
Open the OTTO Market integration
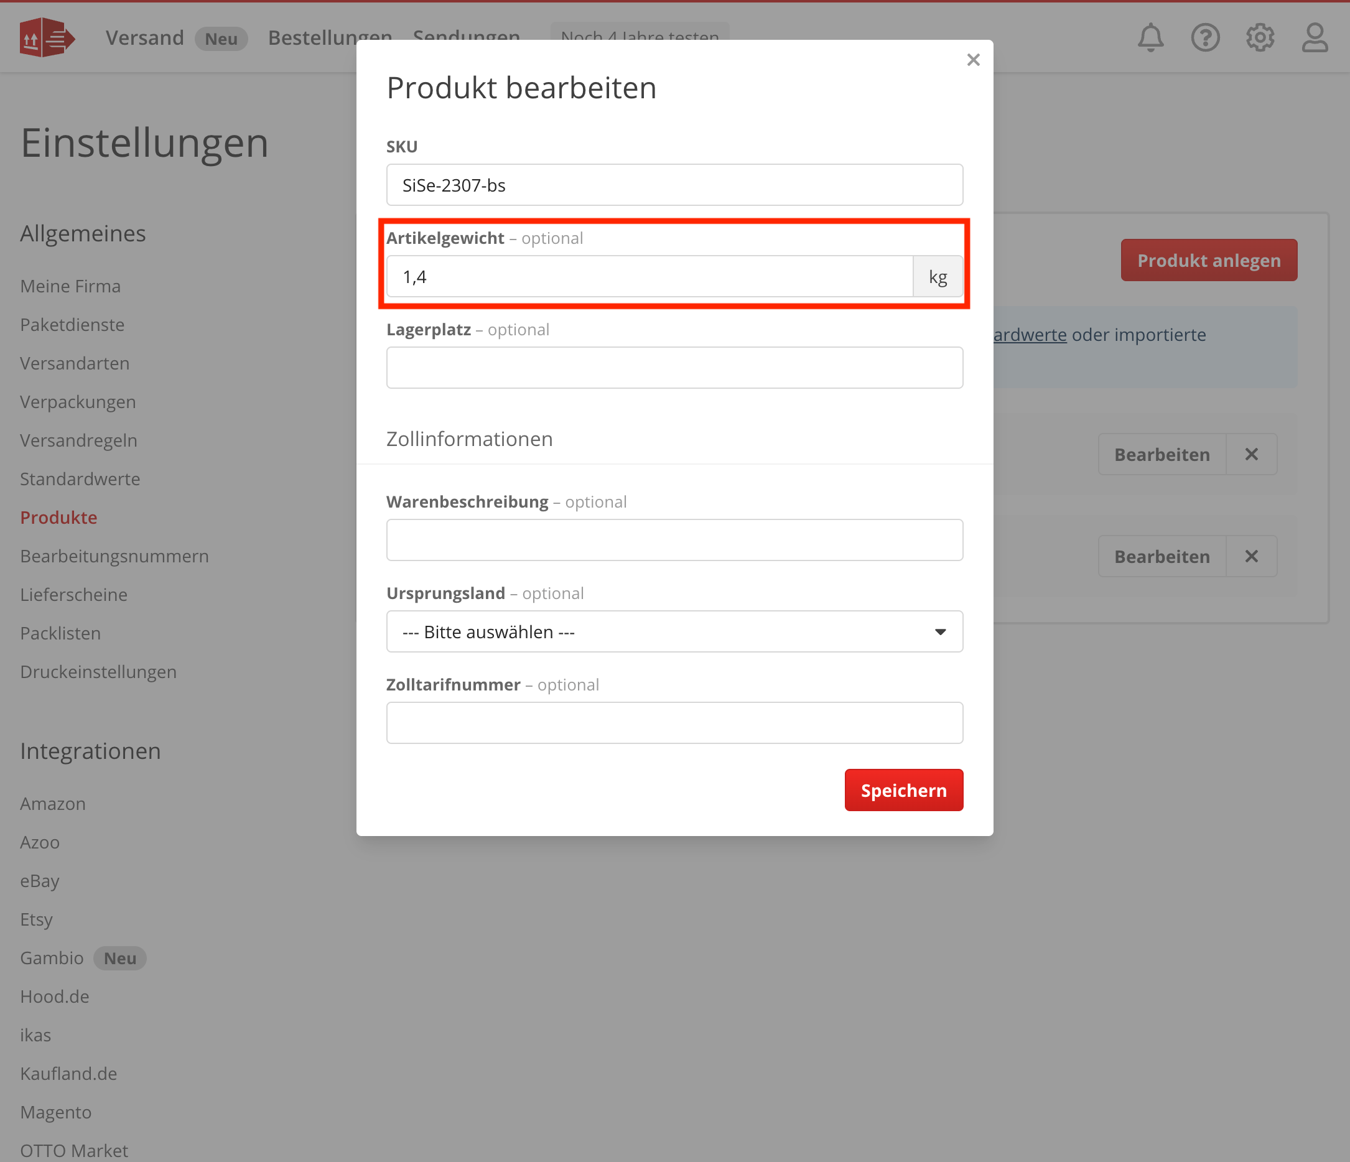coord(74,1151)
